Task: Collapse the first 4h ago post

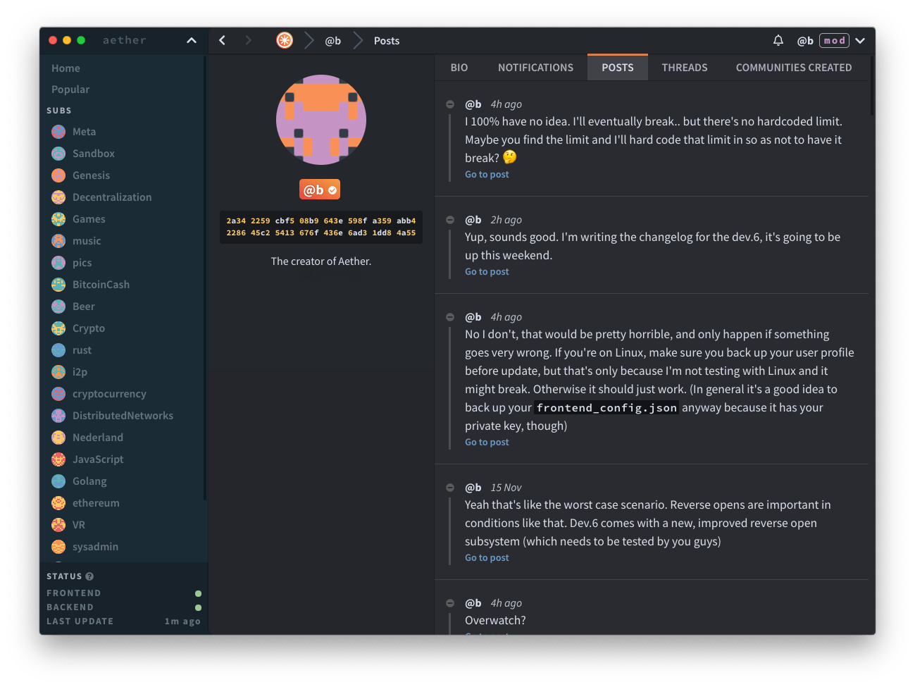Action: 450,104
